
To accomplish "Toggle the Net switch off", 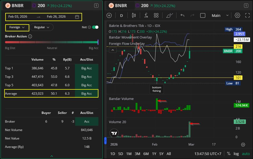I will pyautogui.click(x=95, y=27).
